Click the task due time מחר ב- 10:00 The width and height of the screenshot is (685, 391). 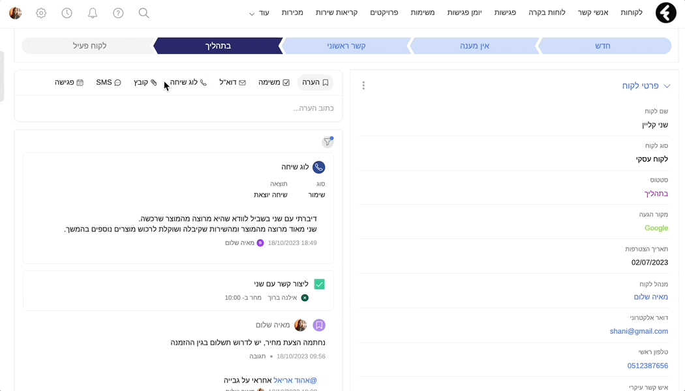pos(243,298)
